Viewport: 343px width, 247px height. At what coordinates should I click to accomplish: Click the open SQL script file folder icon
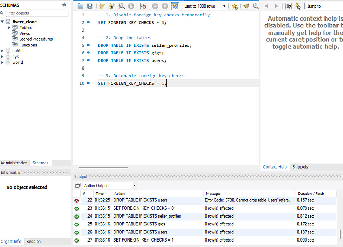pos(80,6)
